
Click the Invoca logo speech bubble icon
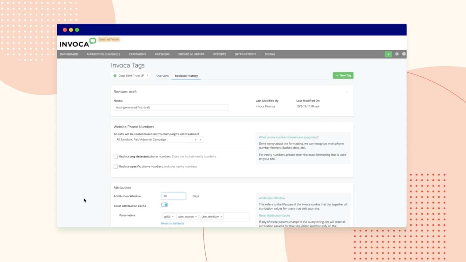(x=92, y=40)
